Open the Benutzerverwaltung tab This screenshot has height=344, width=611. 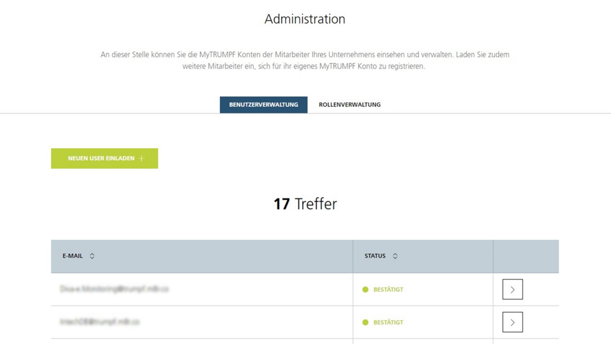click(263, 104)
